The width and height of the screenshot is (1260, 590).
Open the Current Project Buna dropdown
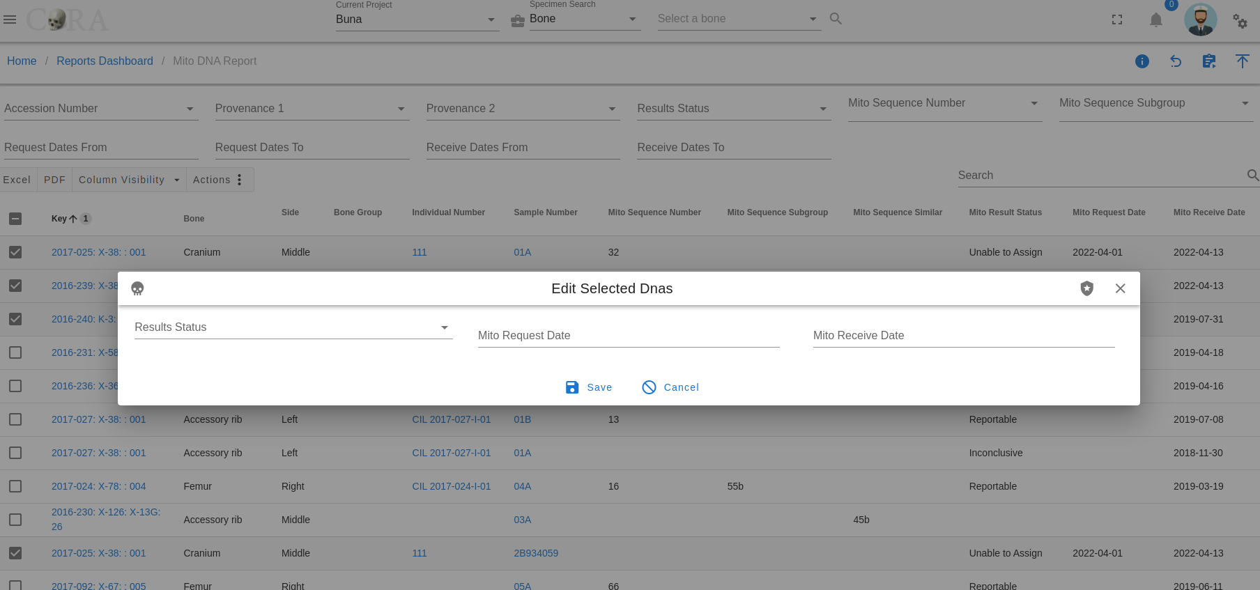pos(417,20)
